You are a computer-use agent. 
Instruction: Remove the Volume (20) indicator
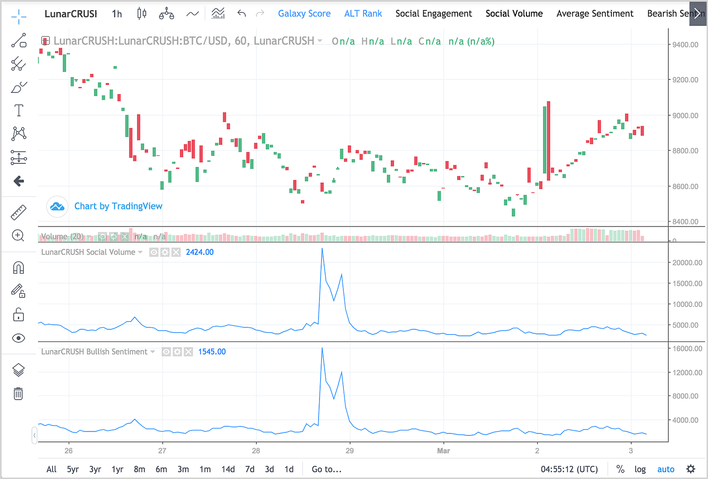pyautogui.click(x=125, y=237)
